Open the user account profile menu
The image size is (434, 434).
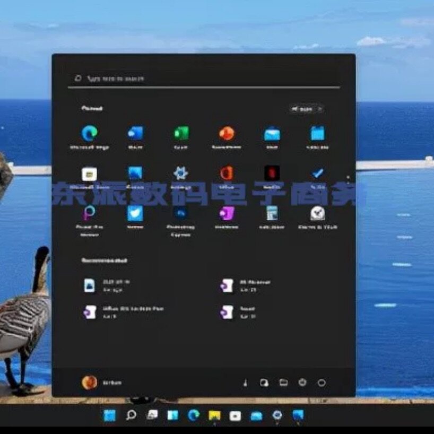pyautogui.click(x=101, y=383)
